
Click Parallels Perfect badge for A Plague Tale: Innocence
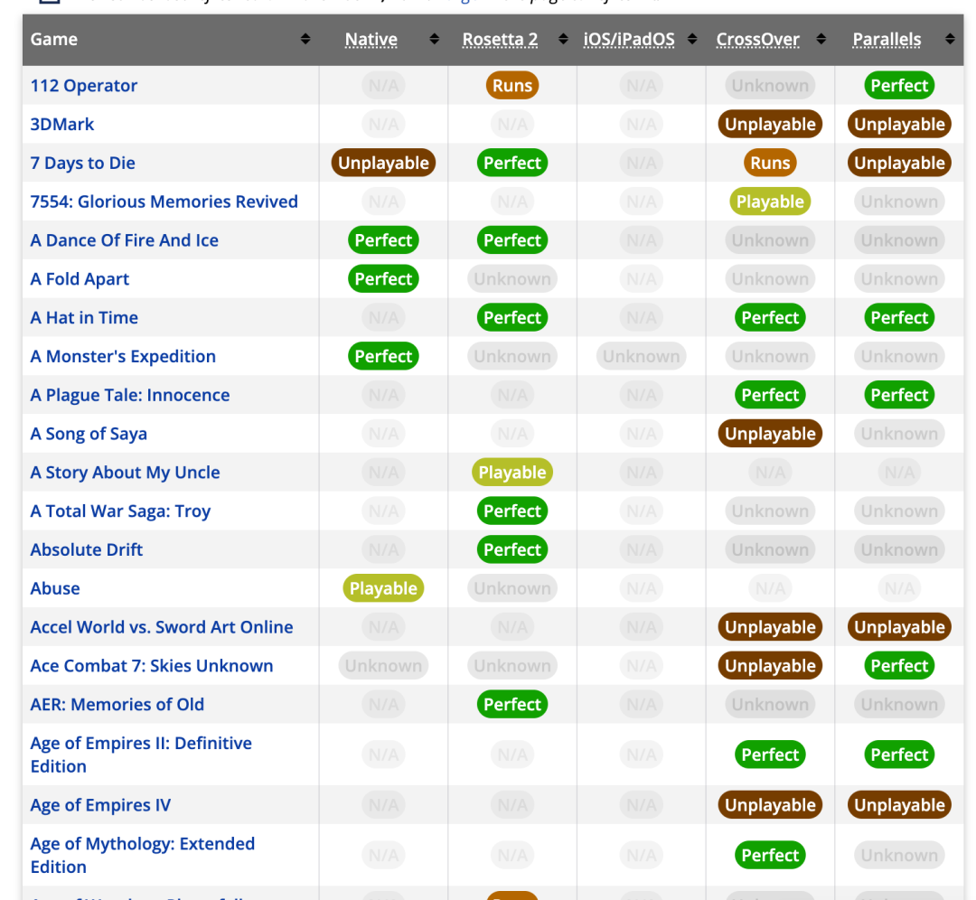coord(899,395)
